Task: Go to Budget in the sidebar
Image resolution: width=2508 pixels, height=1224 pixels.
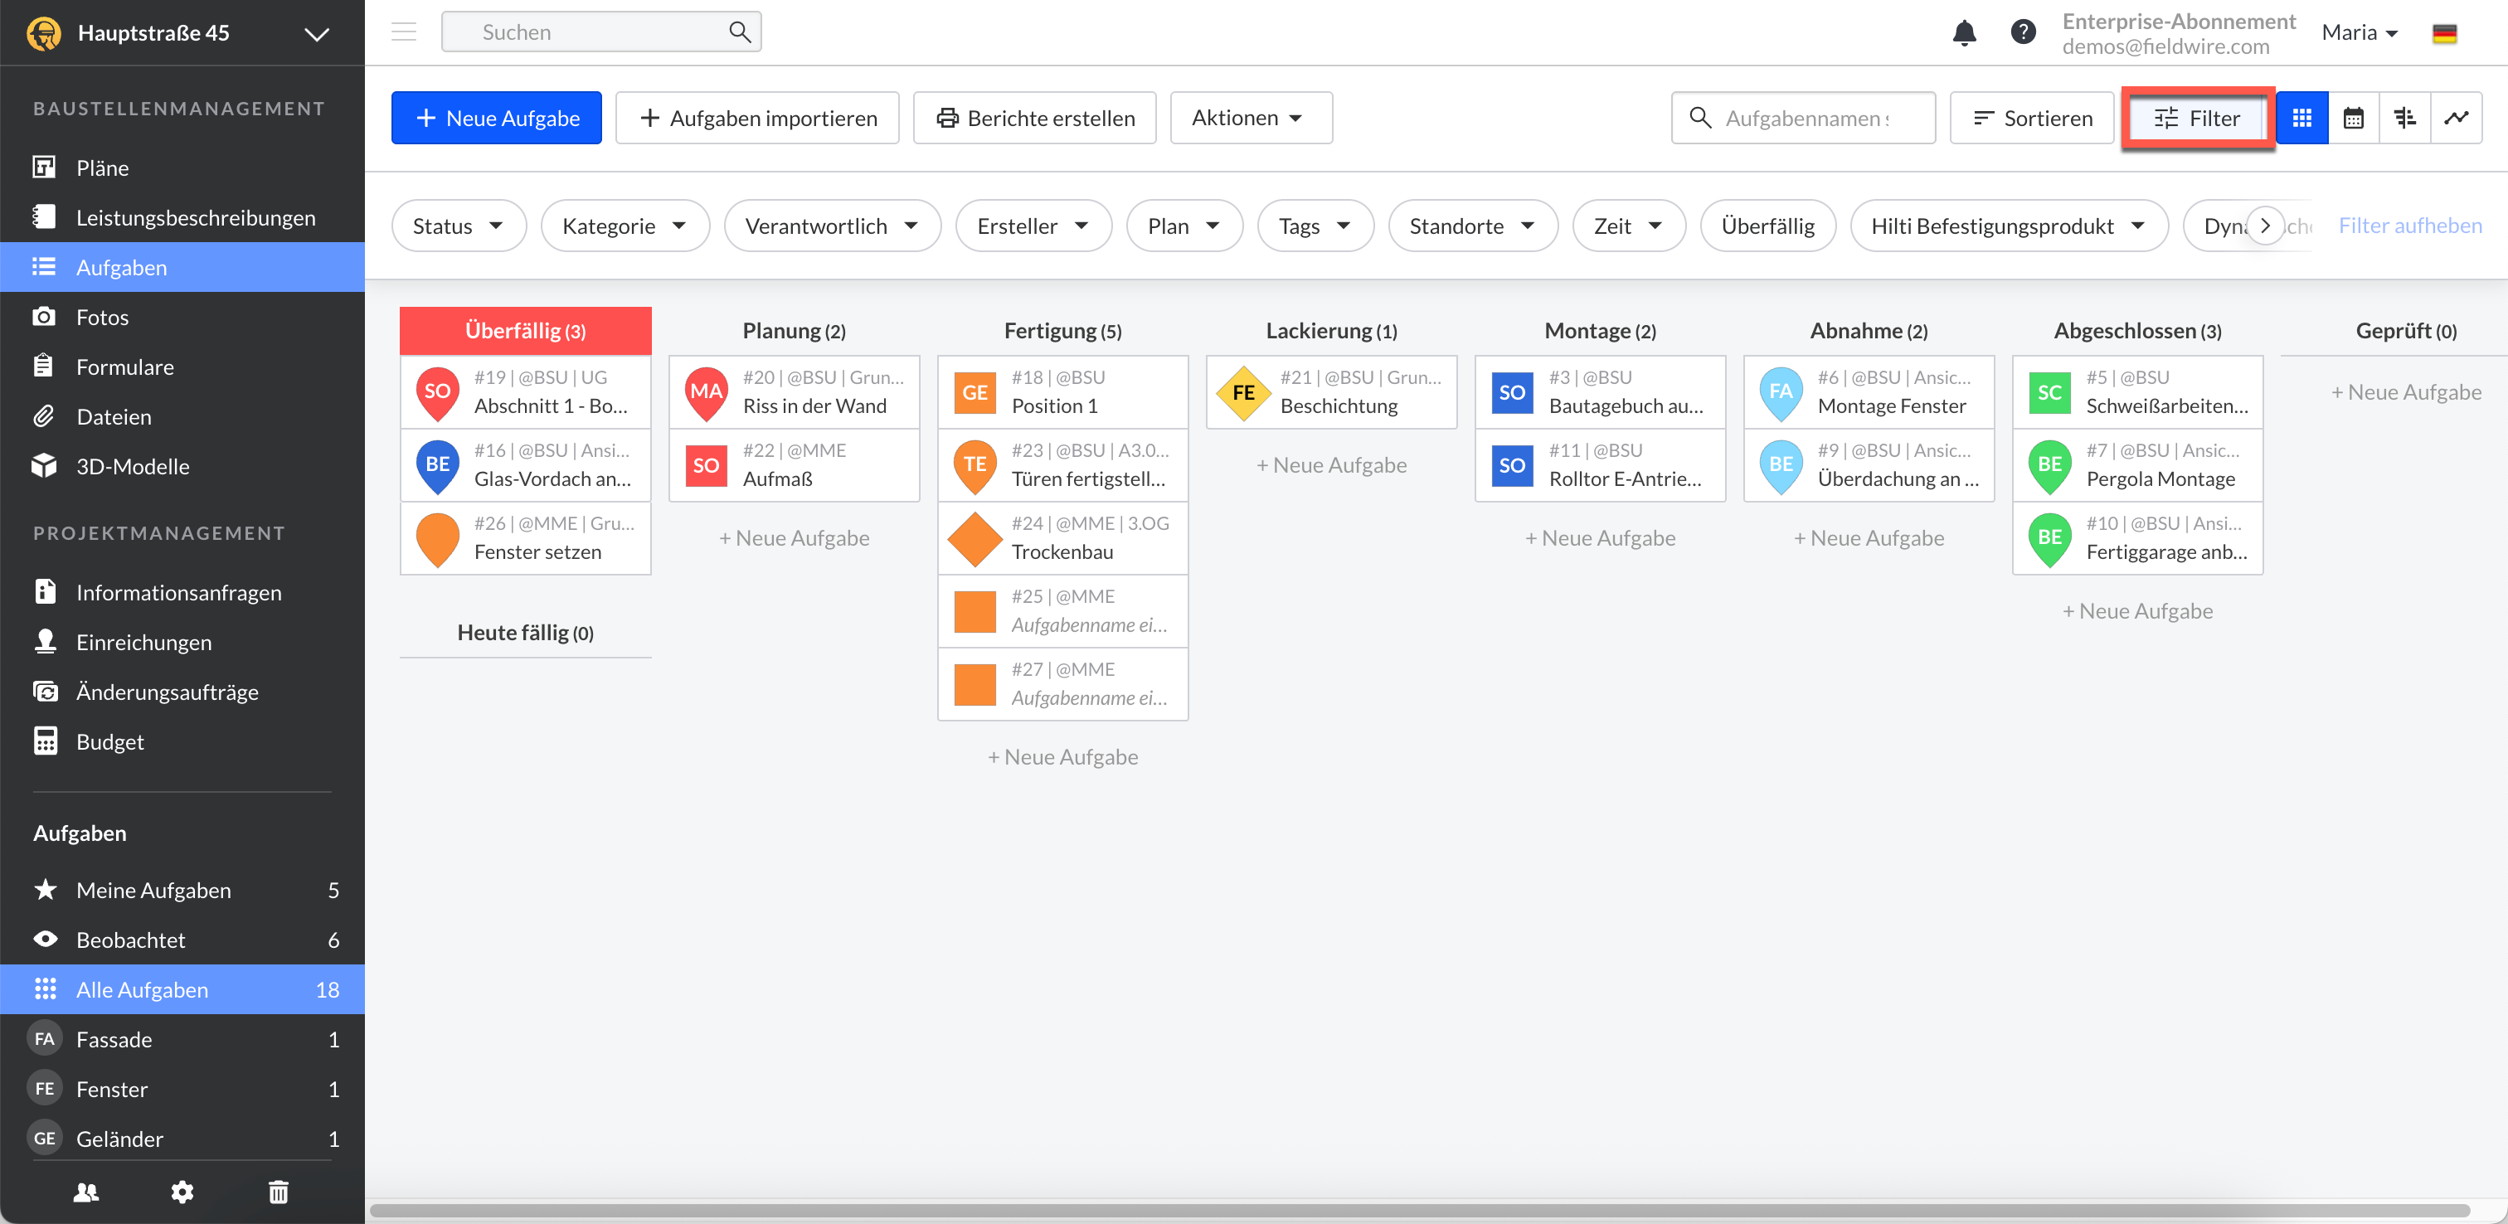Action: coord(109,741)
